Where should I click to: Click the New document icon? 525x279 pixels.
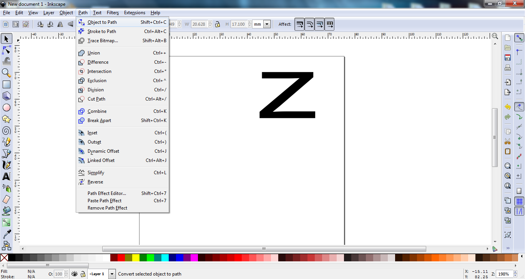[x=508, y=38]
